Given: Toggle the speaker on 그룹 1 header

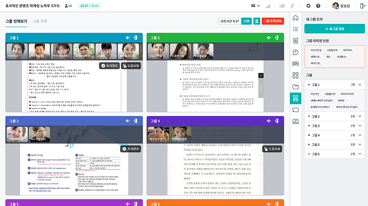Looking at the screenshot, I should click(x=128, y=38).
